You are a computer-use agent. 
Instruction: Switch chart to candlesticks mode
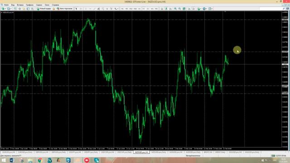coord(166,9)
